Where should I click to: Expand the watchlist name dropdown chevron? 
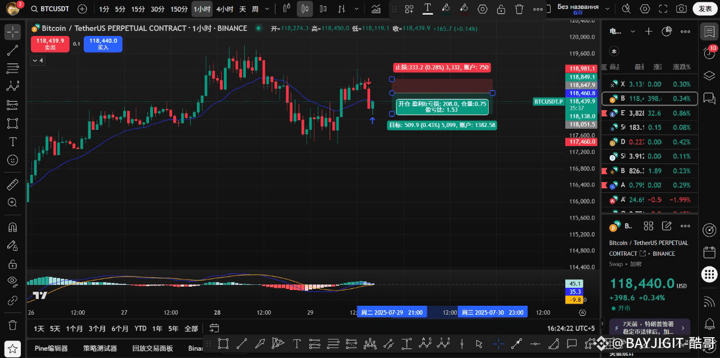coord(633,32)
